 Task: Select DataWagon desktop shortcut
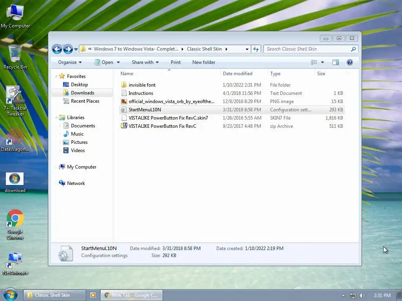click(15, 140)
